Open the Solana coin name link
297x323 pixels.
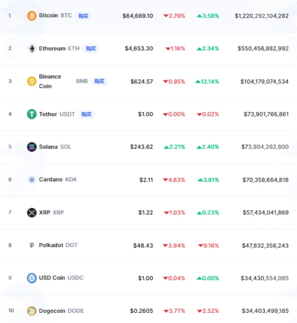click(x=48, y=147)
